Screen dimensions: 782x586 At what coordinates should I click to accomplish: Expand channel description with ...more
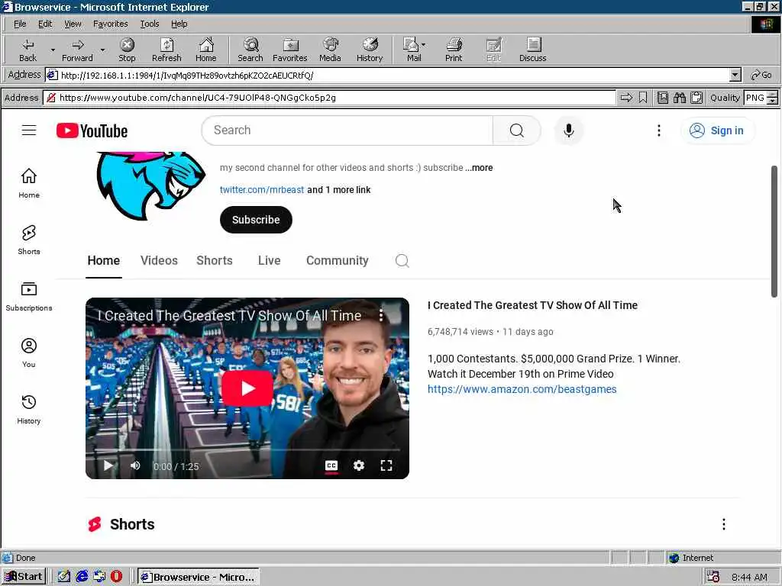click(x=480, y=168)
